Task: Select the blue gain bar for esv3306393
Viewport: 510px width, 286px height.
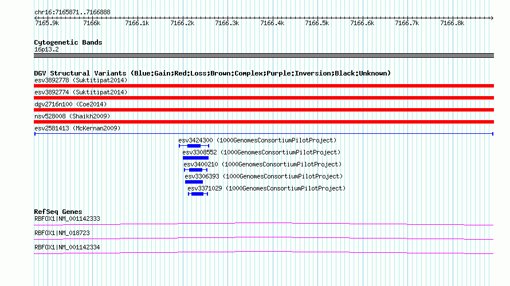Action: pos(194,182)
